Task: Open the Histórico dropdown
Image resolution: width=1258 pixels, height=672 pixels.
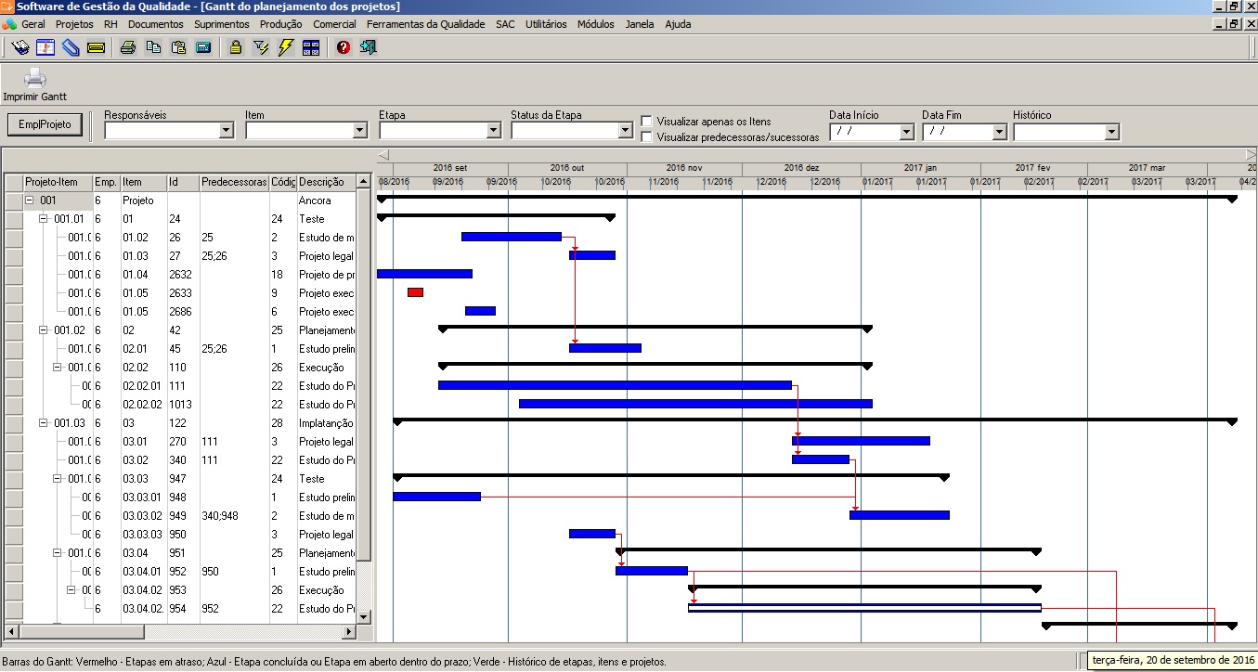Action: tap(1112, 132)
